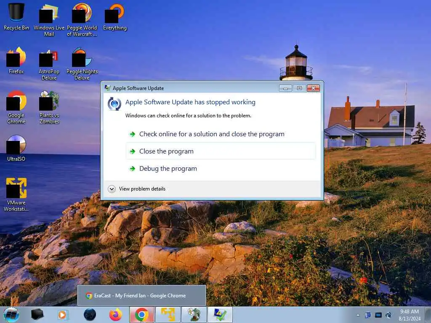Choose Close the program option
This screenshot has height=323, width=431.
pyautogui.click(x=221, y=151)
